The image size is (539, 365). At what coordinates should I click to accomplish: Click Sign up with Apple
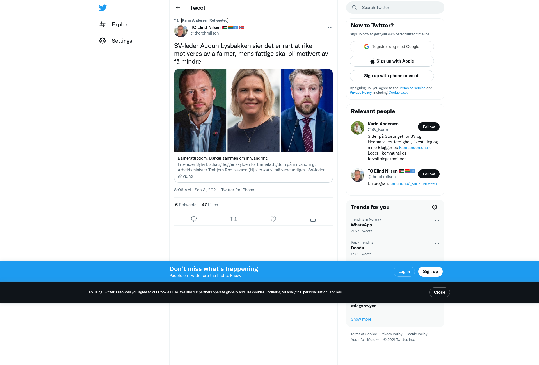pyautogui.click(x=392, y=61)
